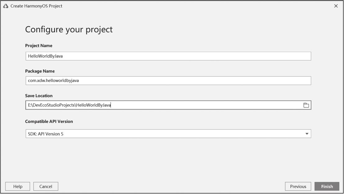Click the Project Name label
Viewport: 344px width, 194px height.
38,46
